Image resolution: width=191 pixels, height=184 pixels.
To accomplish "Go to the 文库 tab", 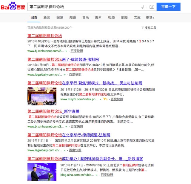I will click(x=137, y=17).
